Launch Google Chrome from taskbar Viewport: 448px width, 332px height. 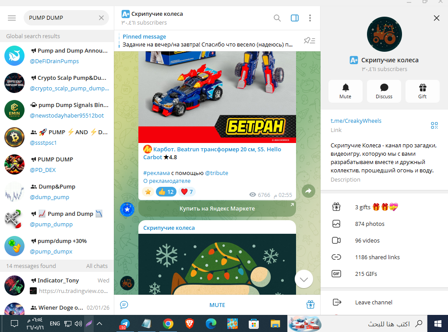pos(168,324)
